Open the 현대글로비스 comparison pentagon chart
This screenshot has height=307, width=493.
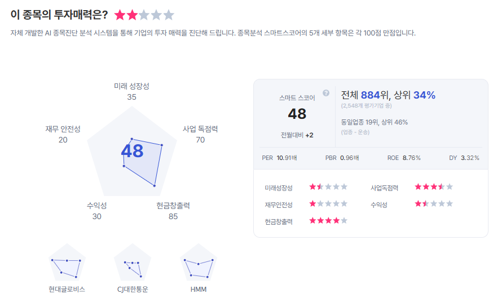point(67,262)
